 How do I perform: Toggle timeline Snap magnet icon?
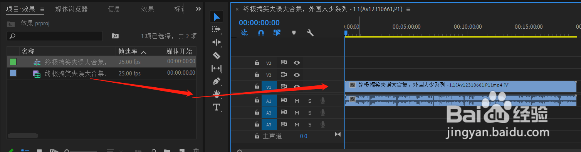(261, 33)
